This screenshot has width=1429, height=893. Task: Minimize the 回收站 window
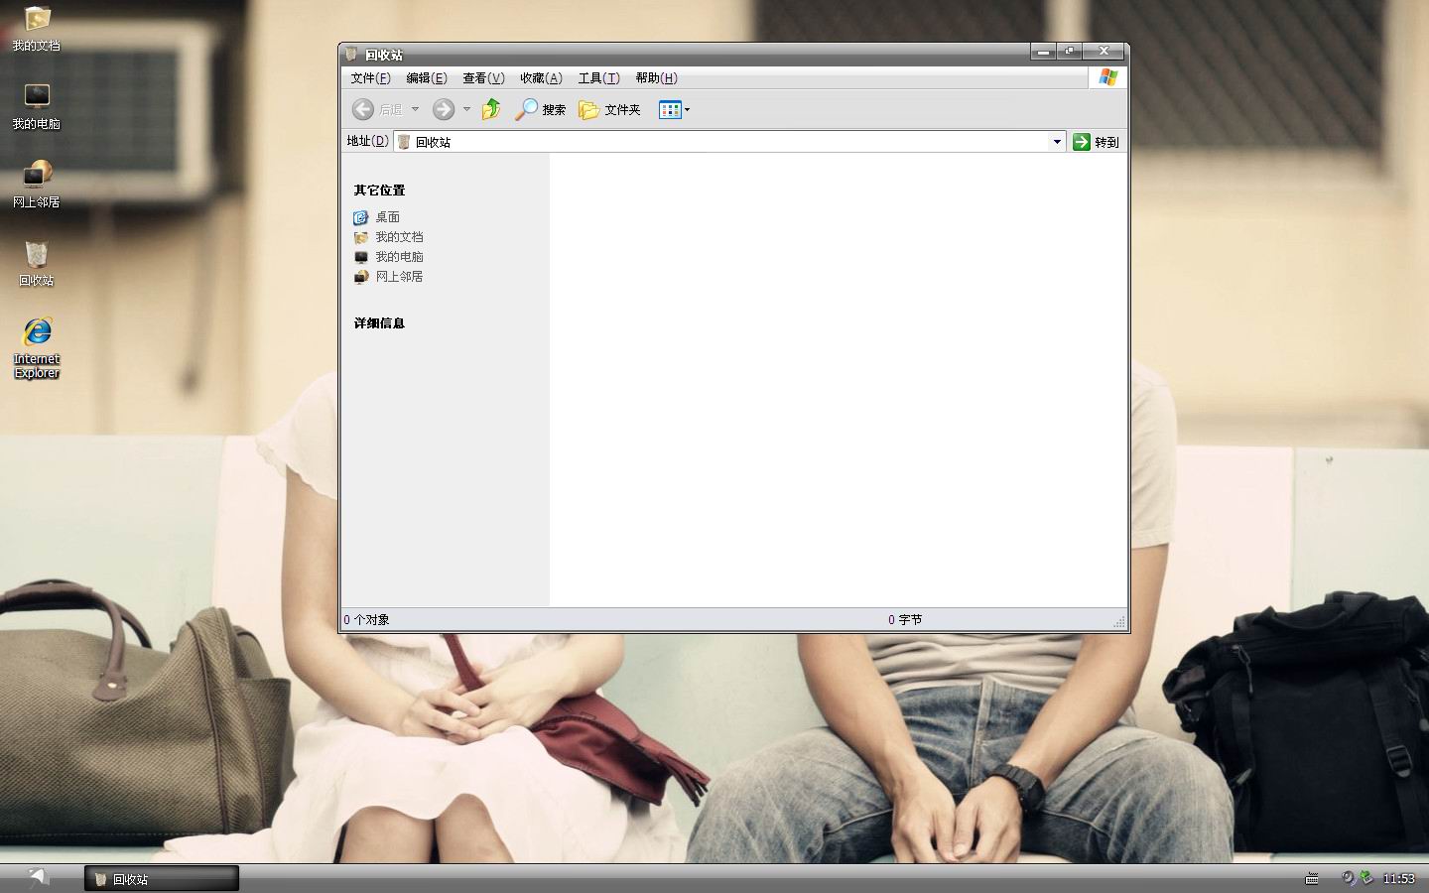1043,52
